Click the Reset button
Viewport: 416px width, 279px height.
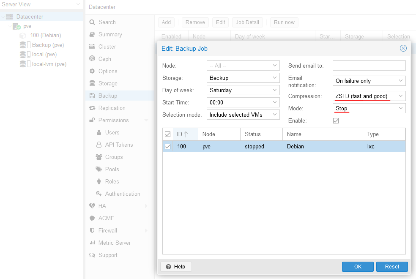[392, 267]
